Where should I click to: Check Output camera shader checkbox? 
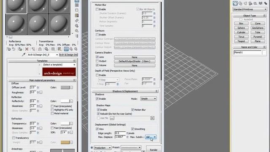97,61
